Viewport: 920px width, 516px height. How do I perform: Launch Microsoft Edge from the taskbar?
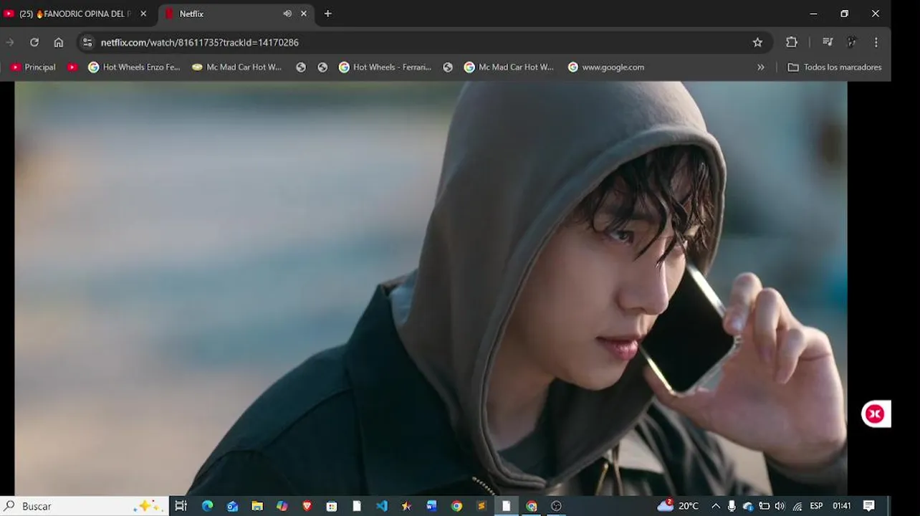pyautogui.click(x=207, y=506)
